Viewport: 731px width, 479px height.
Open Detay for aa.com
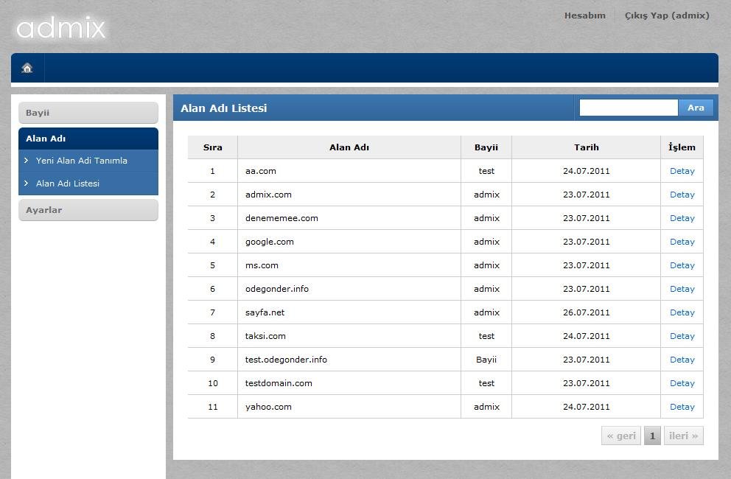(682, 171)
